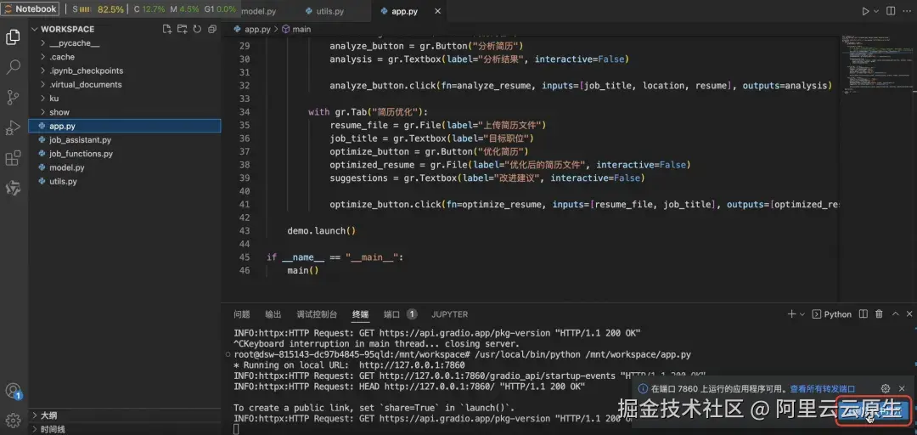
Task: Split the editor to the right
Action: click(891, 10)
